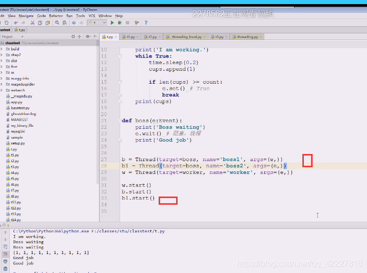Open the View menu
367x273 pixels.
12,16
